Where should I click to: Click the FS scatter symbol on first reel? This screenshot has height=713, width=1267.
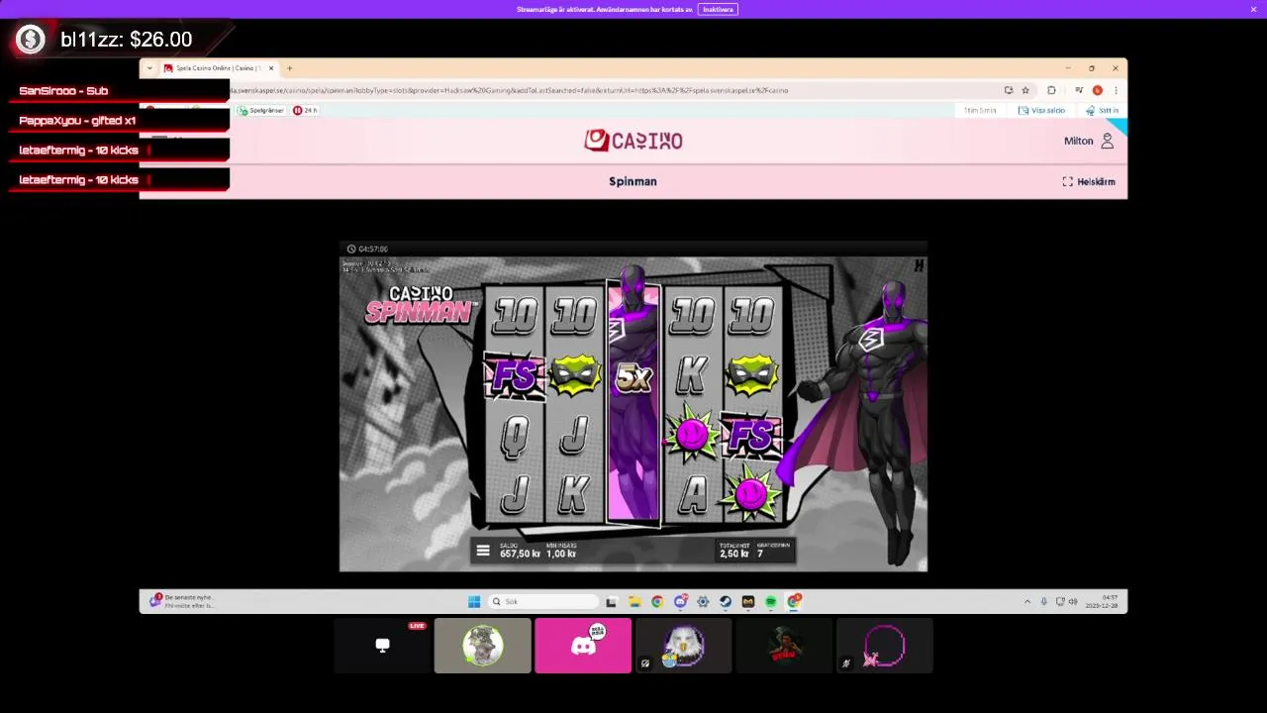(514, 376)
